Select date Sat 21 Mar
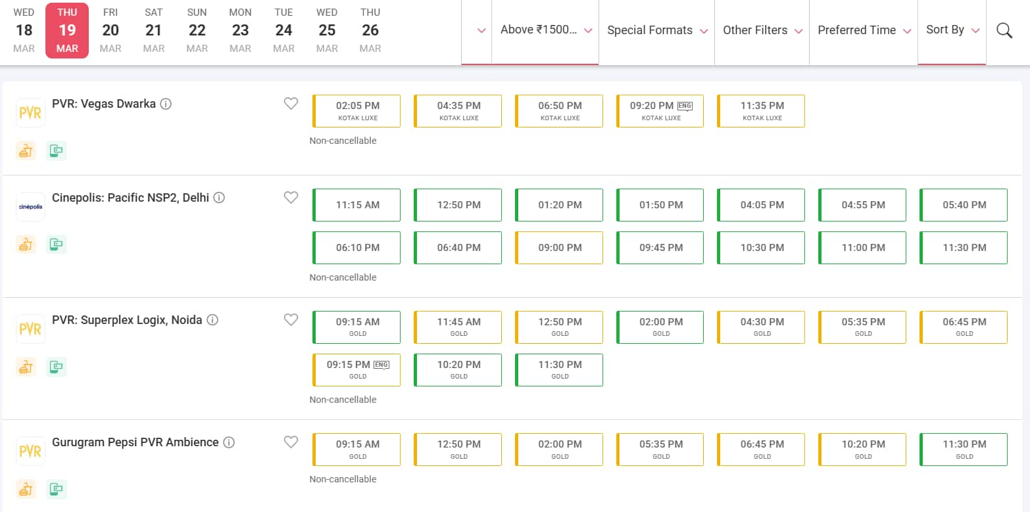This screenshot has width=1030, height=512. click(x=154, y=30)
